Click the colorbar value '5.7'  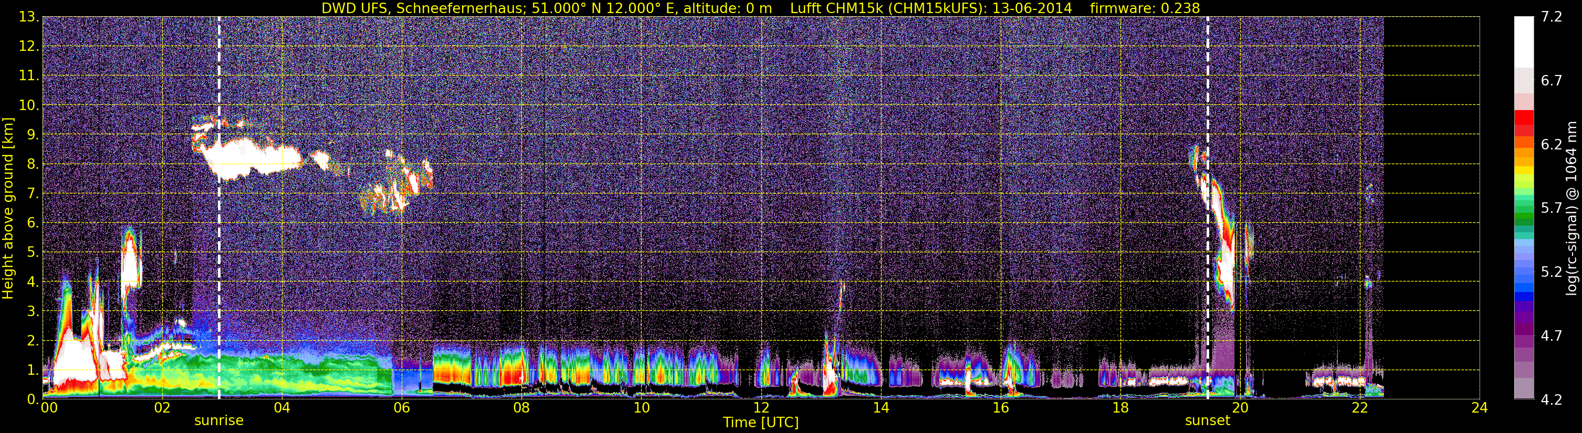coord(1552,209)
